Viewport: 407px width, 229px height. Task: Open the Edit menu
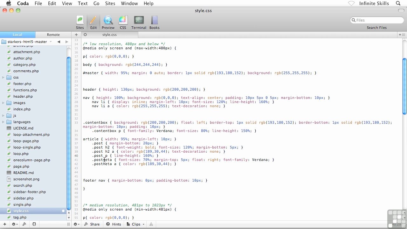click(x=52, y=3)
